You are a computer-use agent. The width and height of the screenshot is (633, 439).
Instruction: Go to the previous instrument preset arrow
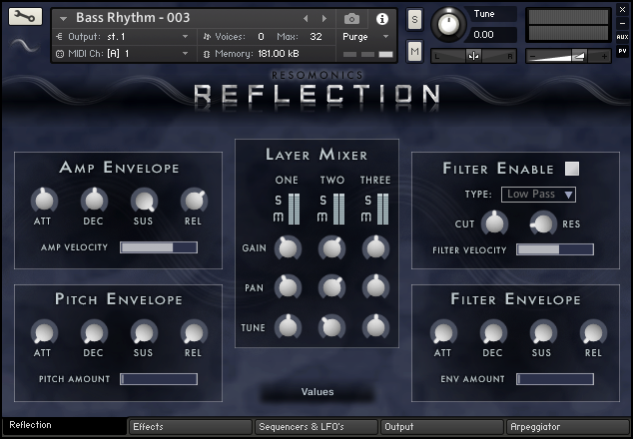(x=306, y=19)
